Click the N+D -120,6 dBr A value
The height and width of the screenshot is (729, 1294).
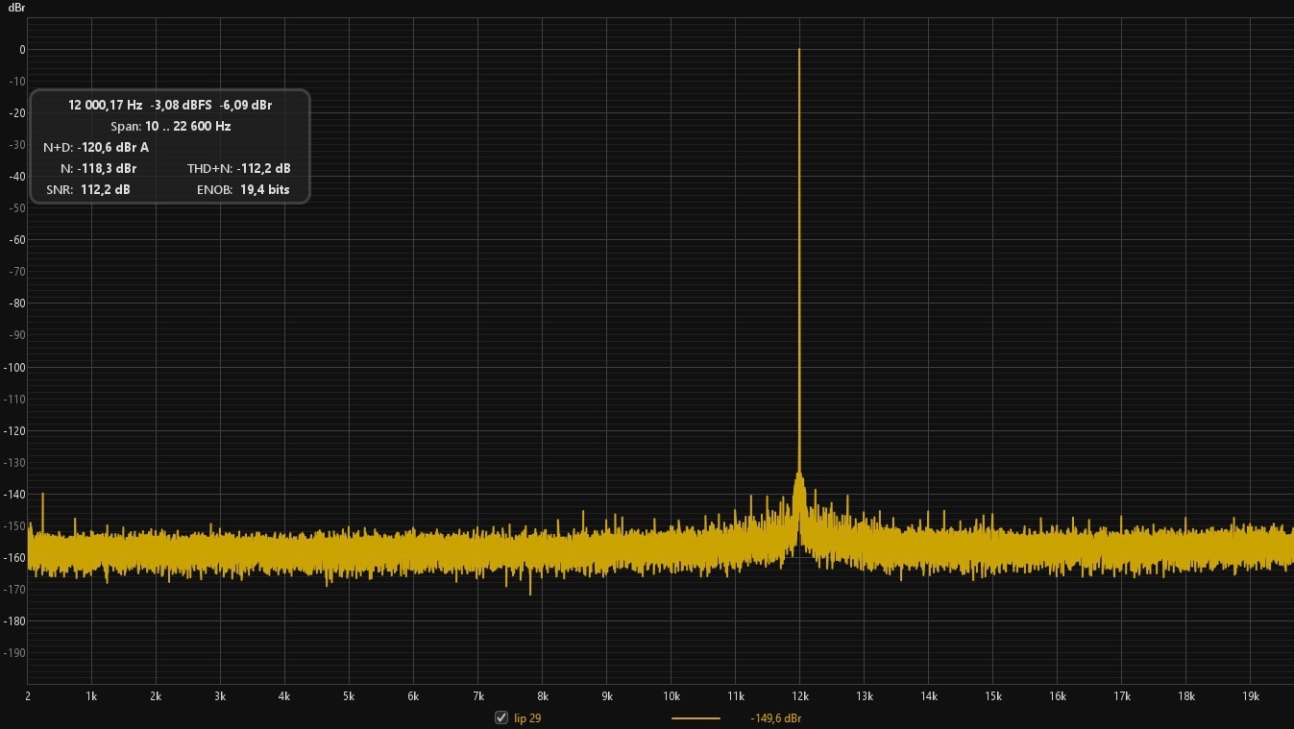tap(113, 147)
